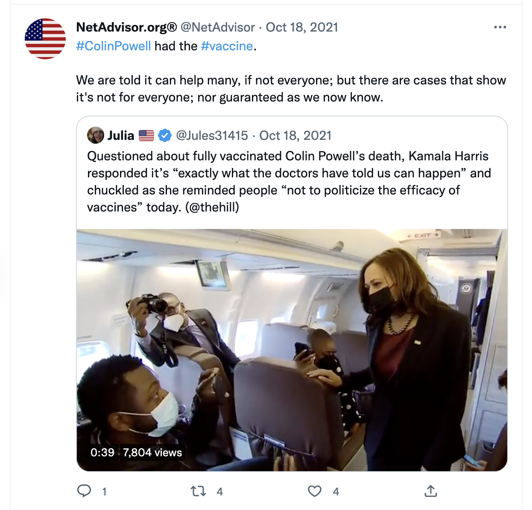
Task: Click the NetAdvisor.org® display name
Action: (126, 27)
